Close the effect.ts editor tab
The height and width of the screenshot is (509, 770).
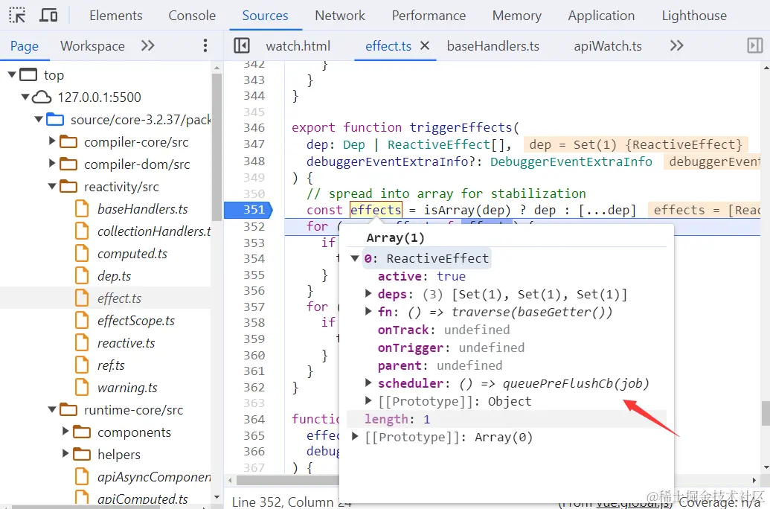[425, 45]
